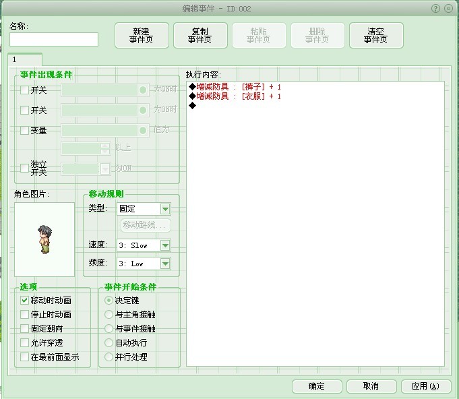This screenshot has height=399, width=459.
Task: Cancel with the 取消 button
Action: [x=371, y=386]
